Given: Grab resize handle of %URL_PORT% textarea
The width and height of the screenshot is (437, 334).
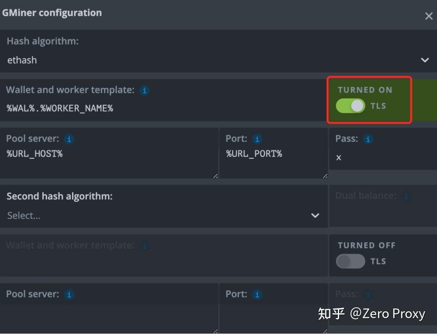Looking at the screenshot, I should pos(325,176).
